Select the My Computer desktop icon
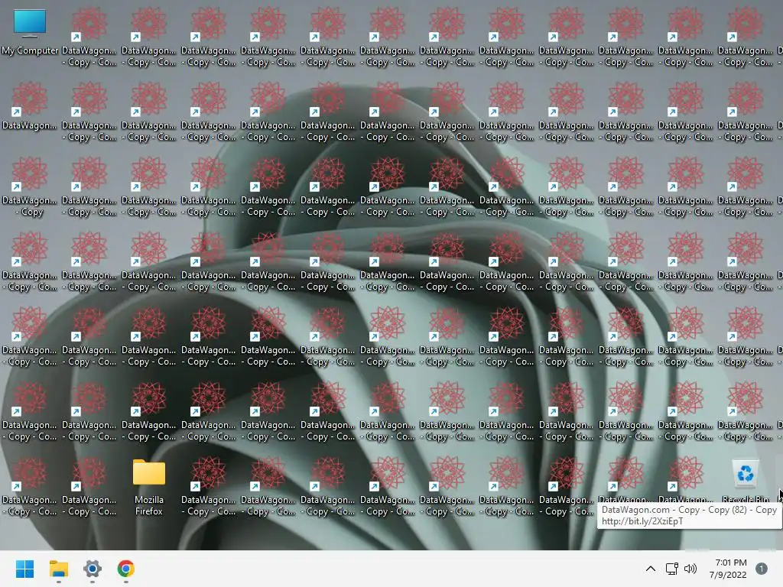The width and height of the screenshot is (783, 587). click(30, 33)
